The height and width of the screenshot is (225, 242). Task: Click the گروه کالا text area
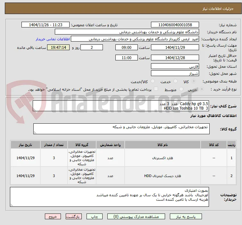coord(121,129)
